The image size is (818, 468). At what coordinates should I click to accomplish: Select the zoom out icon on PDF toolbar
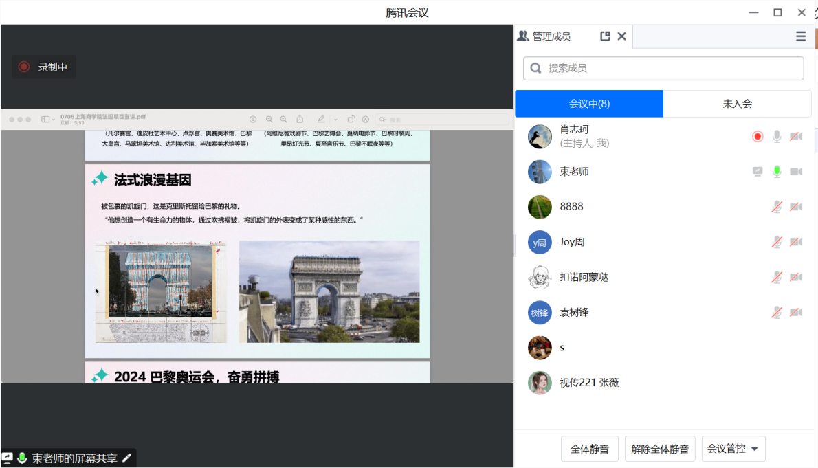268,119
